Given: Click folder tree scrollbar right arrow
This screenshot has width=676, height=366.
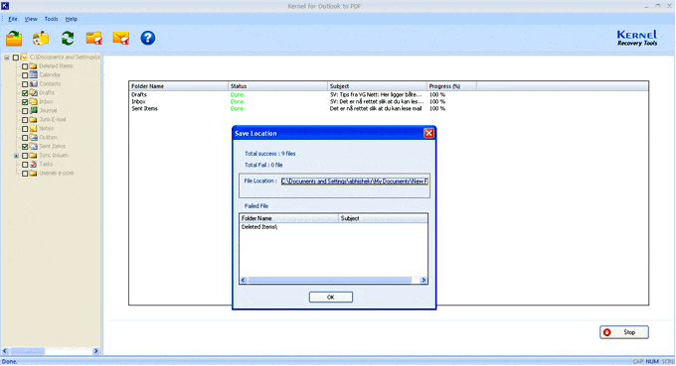Looking at the screenshot, I should pos(95,351).
